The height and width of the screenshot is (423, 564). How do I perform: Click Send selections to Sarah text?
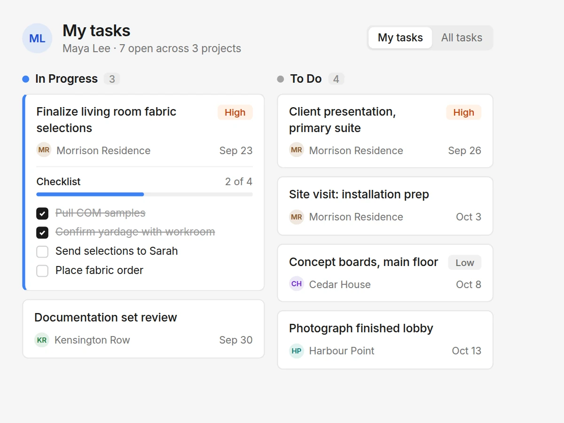point(117,251)
